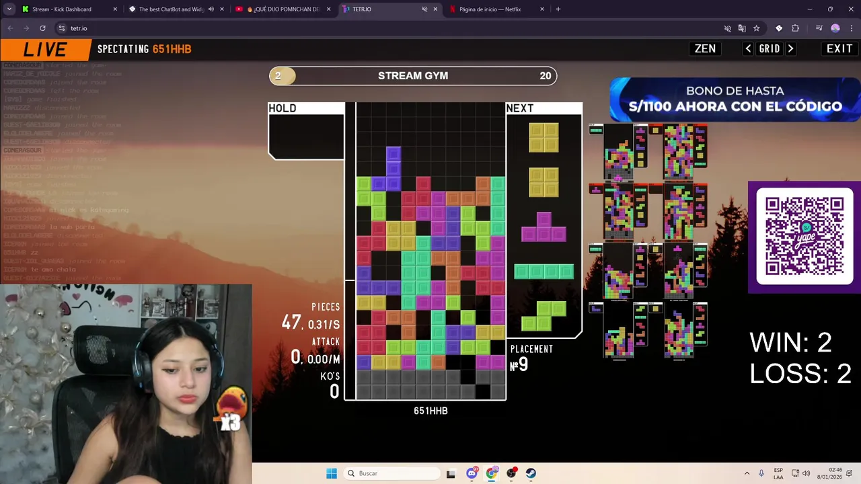Click the microphone icon in system tray
The image size is (861, 484).
(761, 473)
